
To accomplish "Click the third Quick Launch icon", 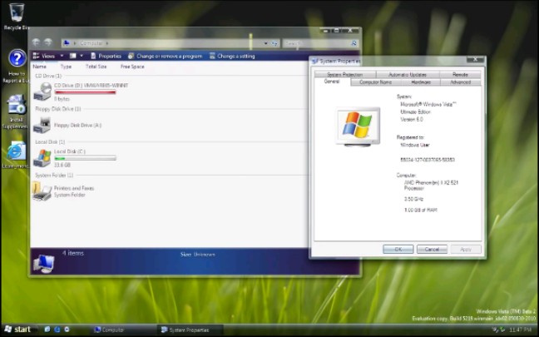I will pos(67,330).
